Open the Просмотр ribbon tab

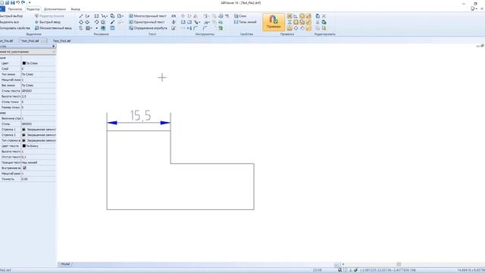click(x=15, y=9)
